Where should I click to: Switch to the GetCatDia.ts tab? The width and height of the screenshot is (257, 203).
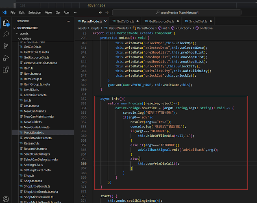pyautogui.click(x=126, y=21)
